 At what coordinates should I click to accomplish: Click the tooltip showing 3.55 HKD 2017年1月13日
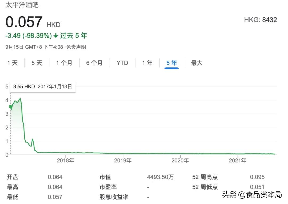pos(42,87)
